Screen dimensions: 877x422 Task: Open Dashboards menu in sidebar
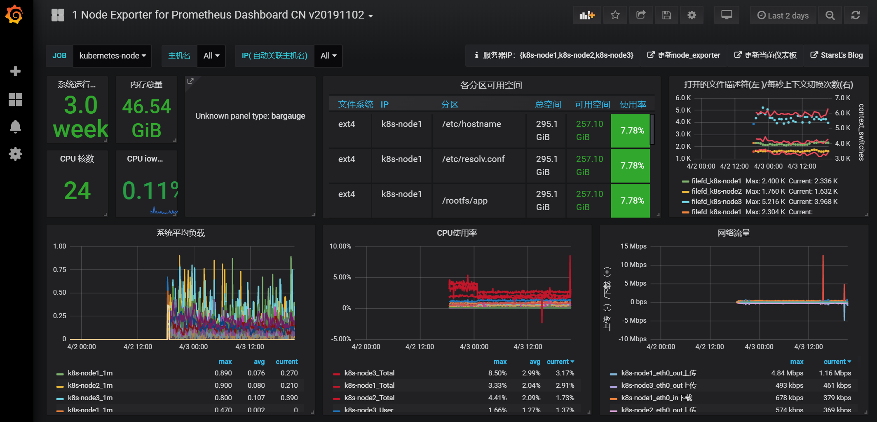[x=15, y=99]
